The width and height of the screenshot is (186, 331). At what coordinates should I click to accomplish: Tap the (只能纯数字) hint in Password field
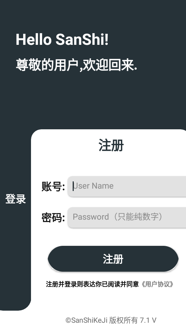[x=138, y=217]
